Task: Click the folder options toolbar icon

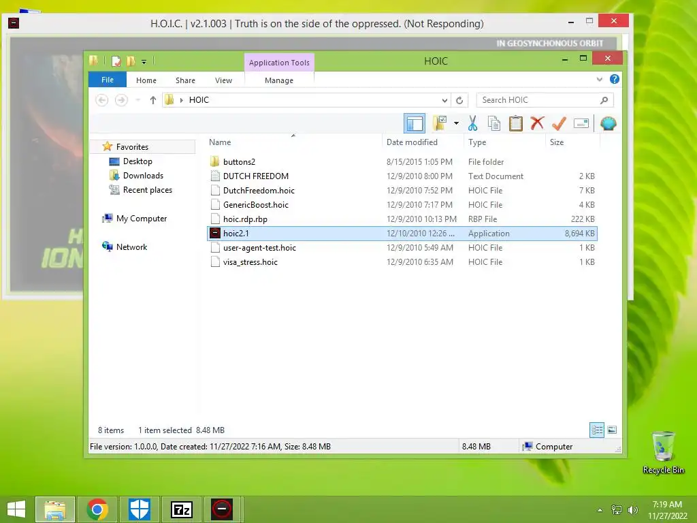Action: 440,123
